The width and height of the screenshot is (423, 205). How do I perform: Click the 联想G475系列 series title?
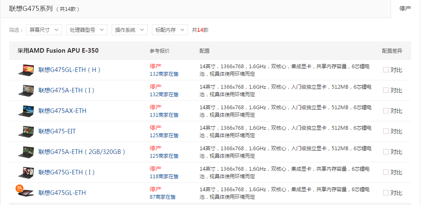[x=31, y=9]
